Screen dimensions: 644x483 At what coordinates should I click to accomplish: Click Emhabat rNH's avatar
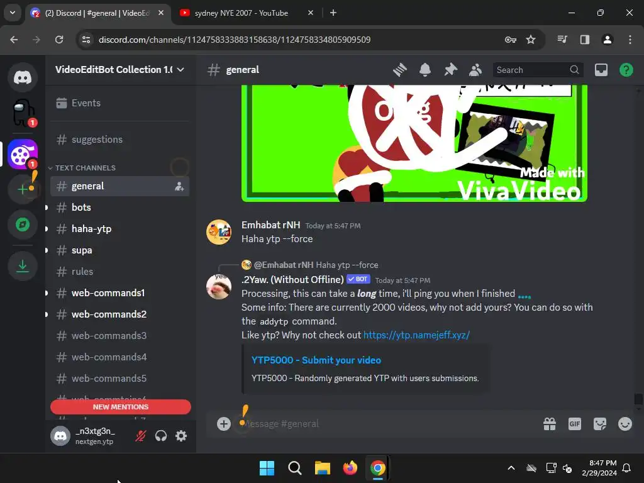219,232
